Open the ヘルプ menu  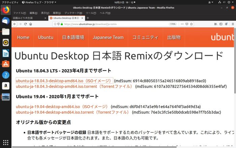(105, 13)
